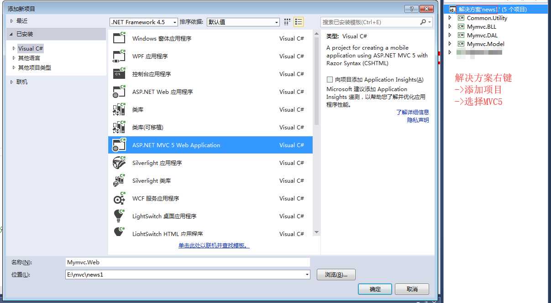Viewport: 551px width, 303px height.
Task: Open the 了解详细信息 link
Action: point(412,112)
